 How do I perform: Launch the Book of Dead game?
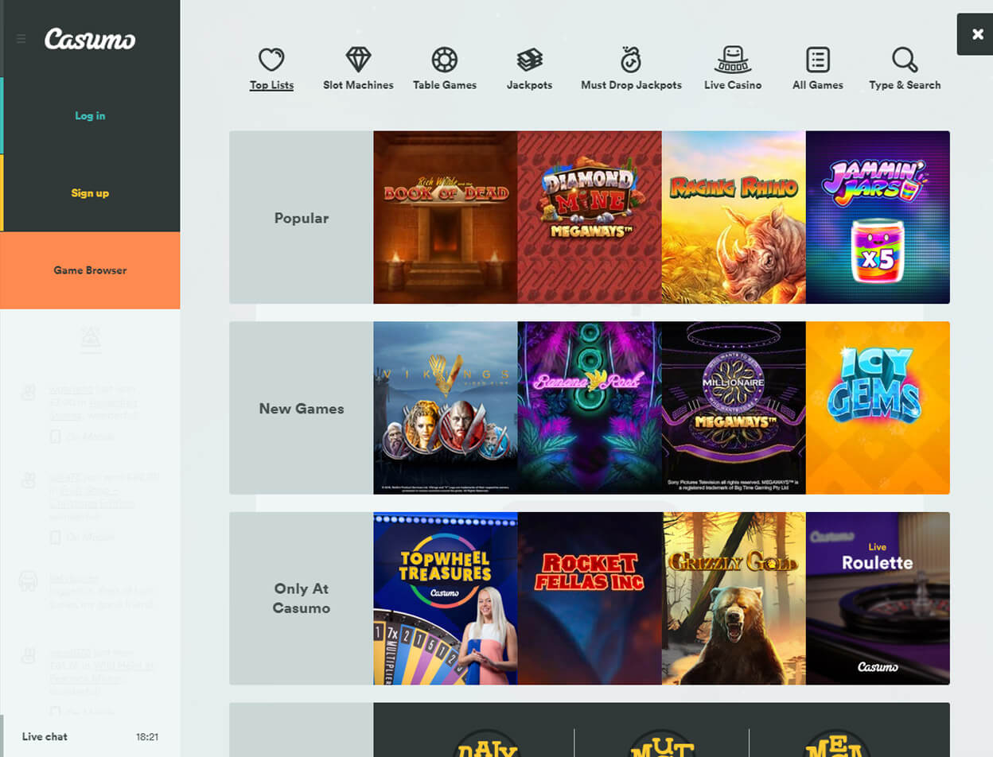point(446,217)
